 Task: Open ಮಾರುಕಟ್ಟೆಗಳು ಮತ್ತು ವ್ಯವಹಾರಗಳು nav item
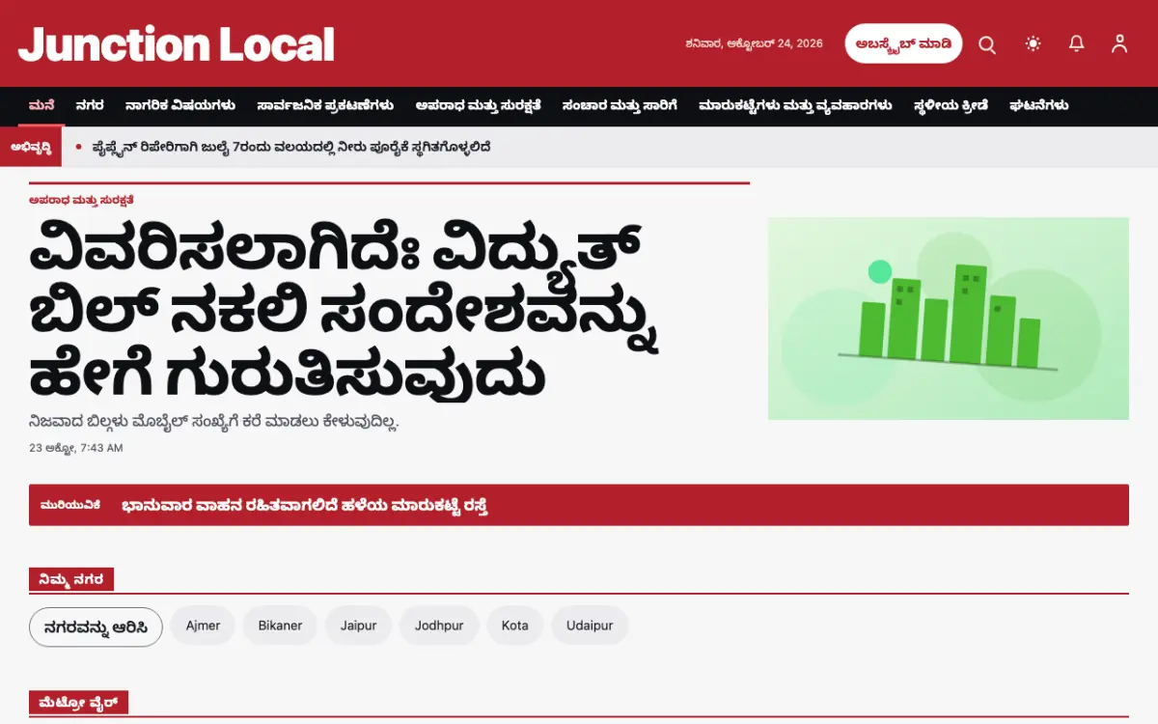[x=795, y=105]
